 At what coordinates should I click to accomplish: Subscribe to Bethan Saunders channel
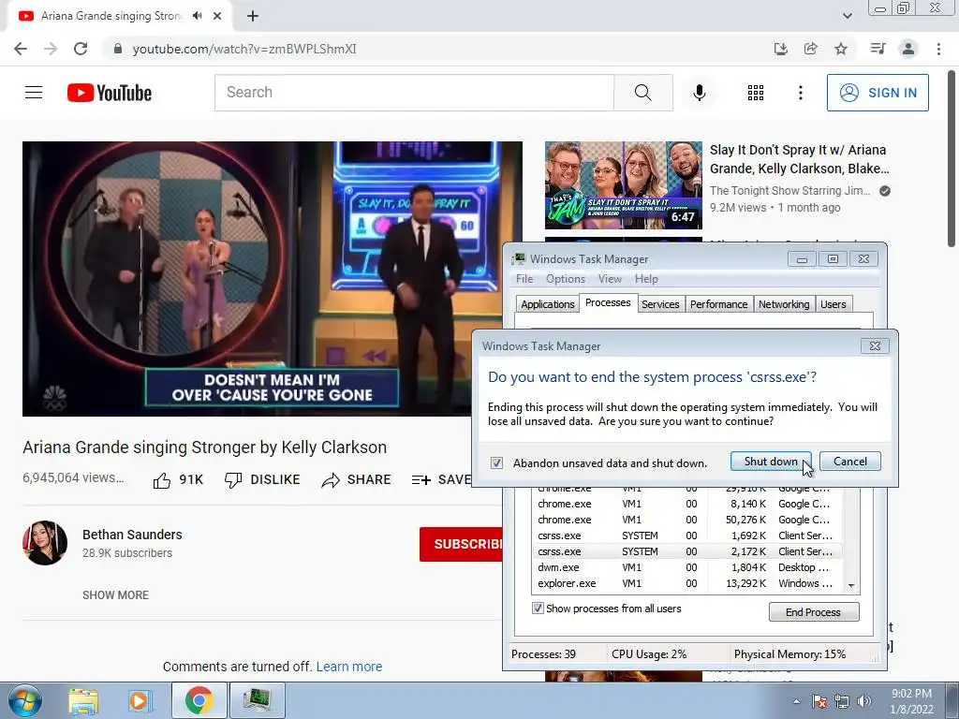[461, 544]
